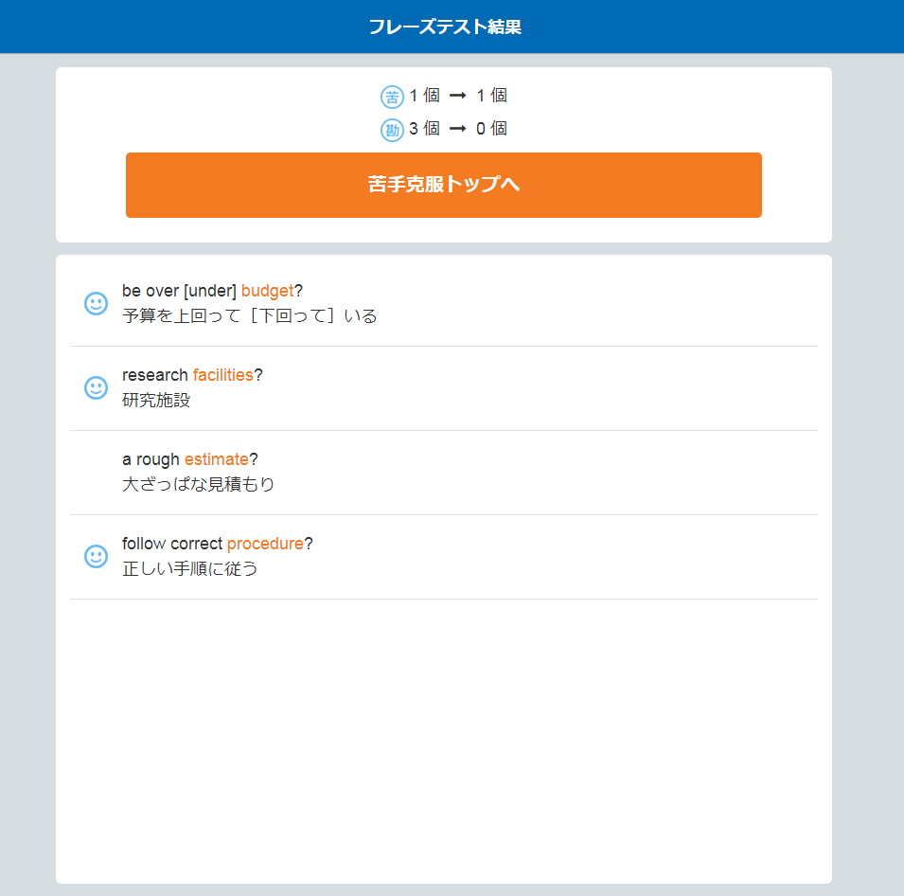Click the translation 予算を上回って［下回って］いる
The width and height of the screenshot is (904, 896).
pos(250,316)
